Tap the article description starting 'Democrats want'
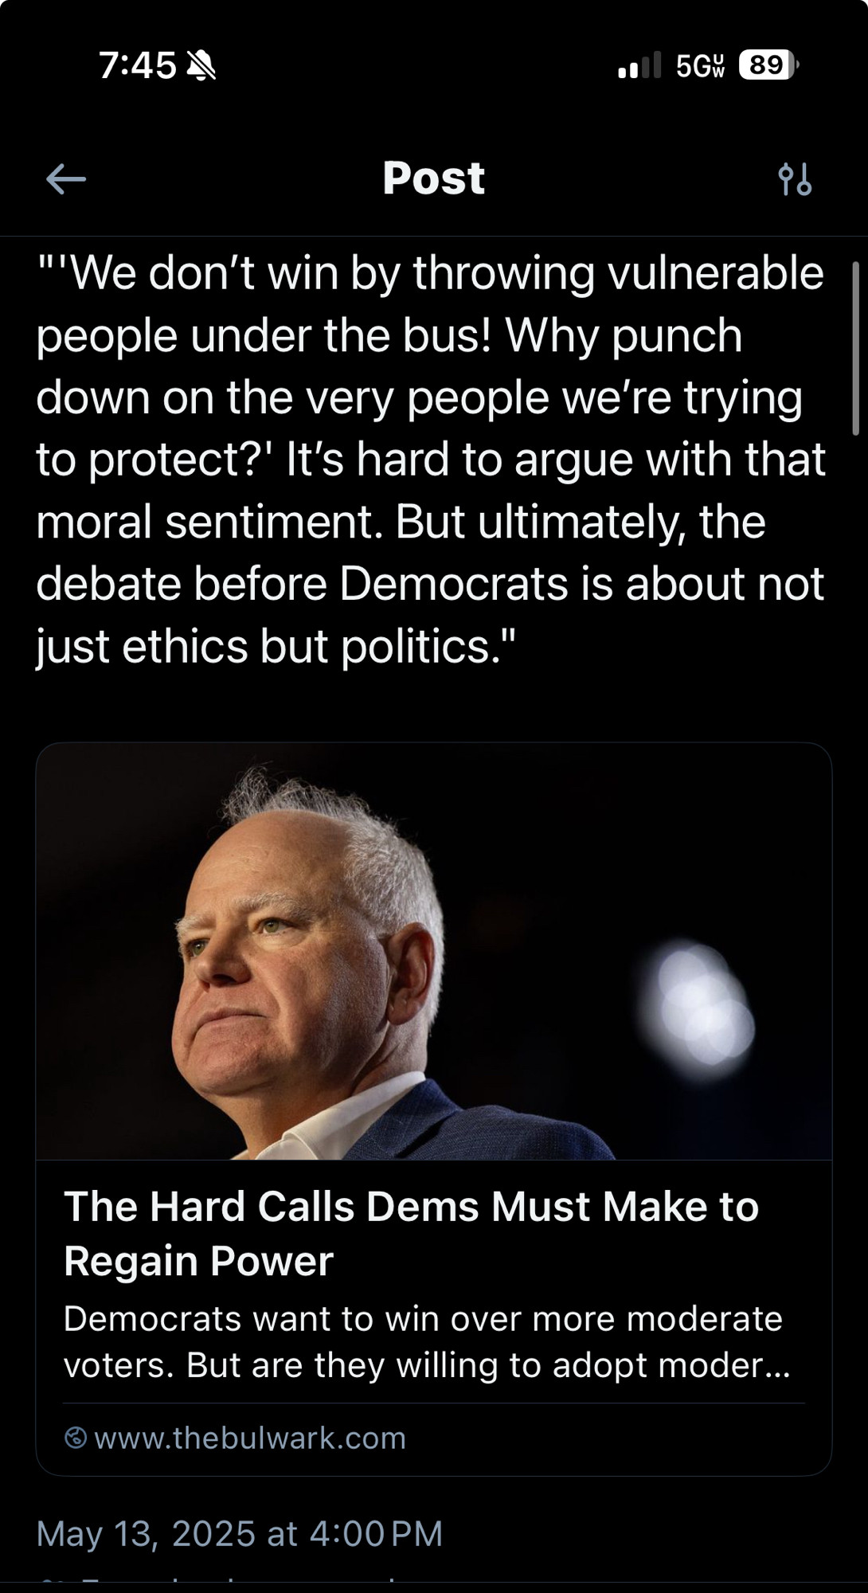 pyautogui.click(x=427, y=1342)
